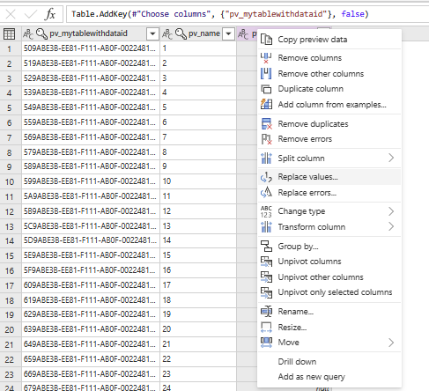Screen dimensions: 429x391
Task: Click the Duplicate column icon
Action: pos(266,89)
